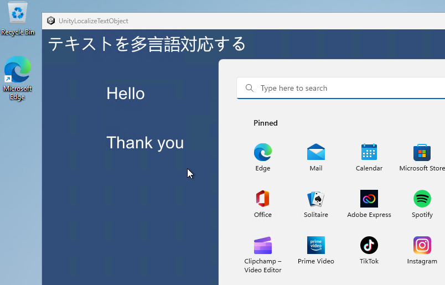Open Spotify from the Start menu
445x285 pixels.
click(422, 204)
